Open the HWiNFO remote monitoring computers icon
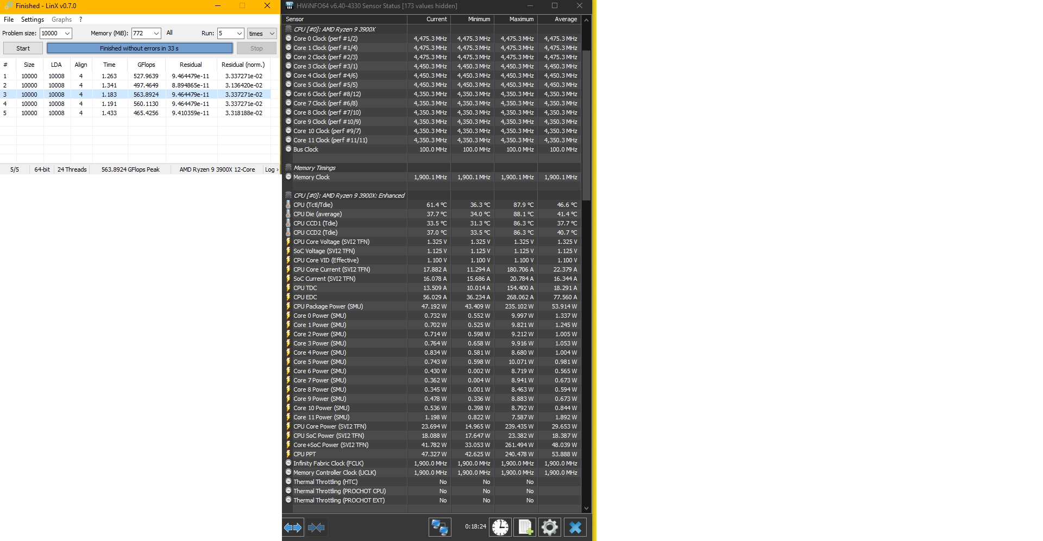Viewport: 1043px width, 541px height. coord(439,527)
